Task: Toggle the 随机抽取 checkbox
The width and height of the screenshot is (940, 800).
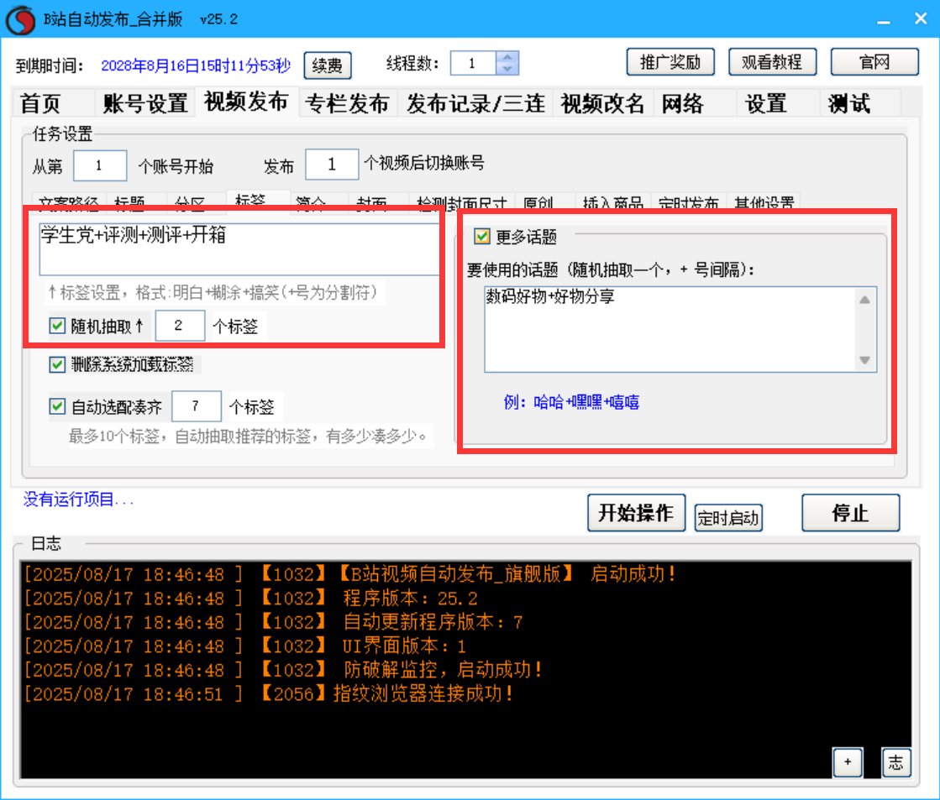Action: [x=58, y=326]
